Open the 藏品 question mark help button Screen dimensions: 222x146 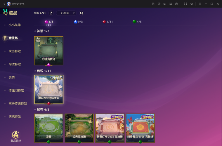click(x=51, y=13)
